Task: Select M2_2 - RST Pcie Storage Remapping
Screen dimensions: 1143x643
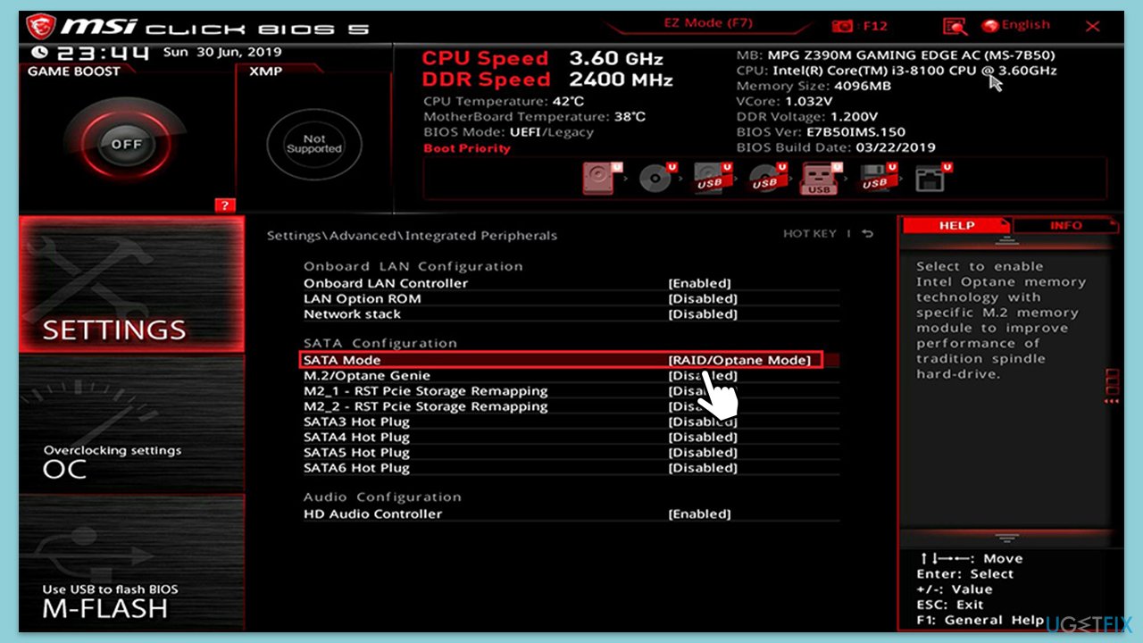Action: point(426,405)
